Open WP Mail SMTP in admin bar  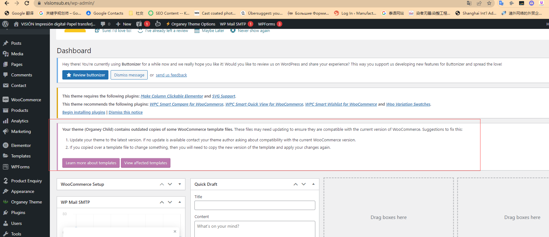pos(236,24)
